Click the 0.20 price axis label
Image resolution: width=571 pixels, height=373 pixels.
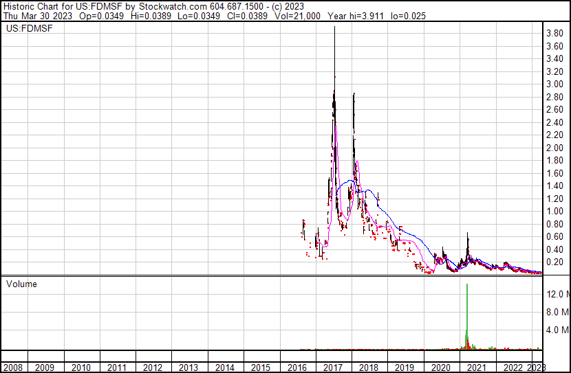(554, 262)
